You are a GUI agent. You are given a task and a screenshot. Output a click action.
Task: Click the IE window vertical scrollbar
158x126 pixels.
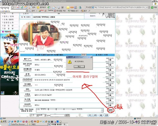pos(157,65)
